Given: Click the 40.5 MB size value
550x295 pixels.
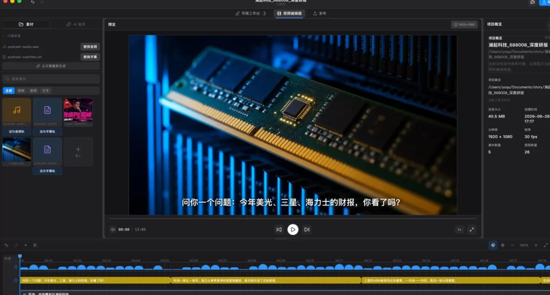Looking at the screenshot, I should pyautogui.click(x=497, y=116).
